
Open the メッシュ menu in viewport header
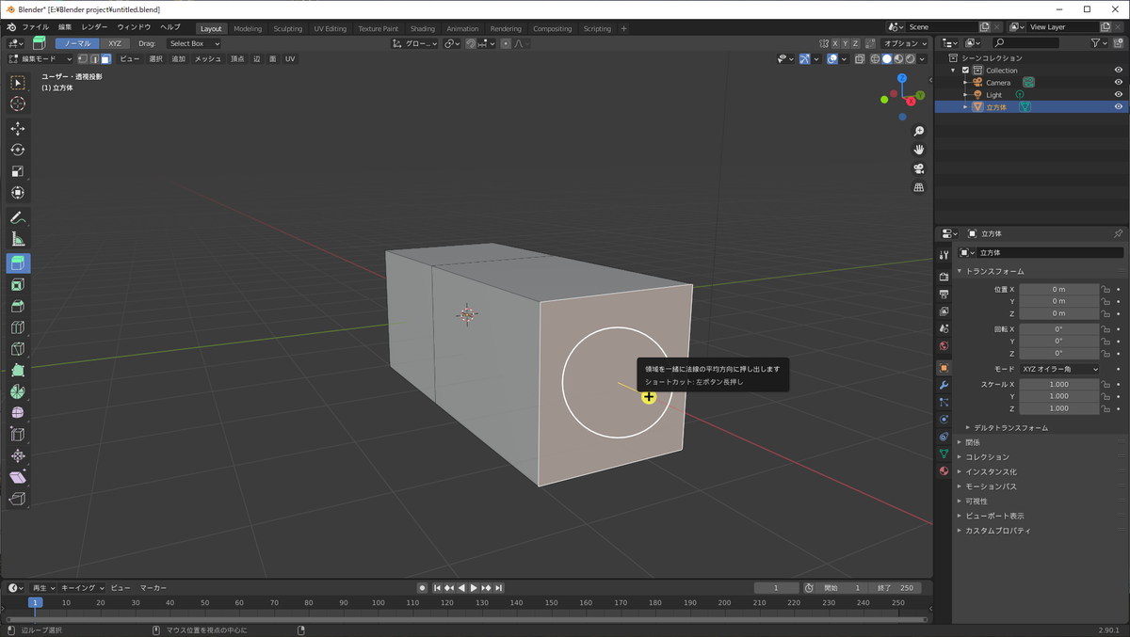pyautogui.click(x=207, y=58)
